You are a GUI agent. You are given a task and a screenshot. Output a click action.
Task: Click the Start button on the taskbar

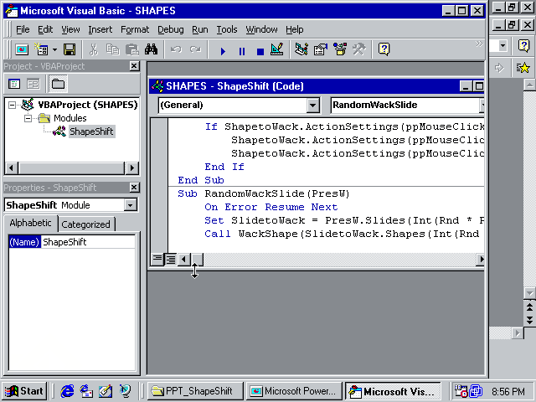pyautogui.click(x=24, y=391)
